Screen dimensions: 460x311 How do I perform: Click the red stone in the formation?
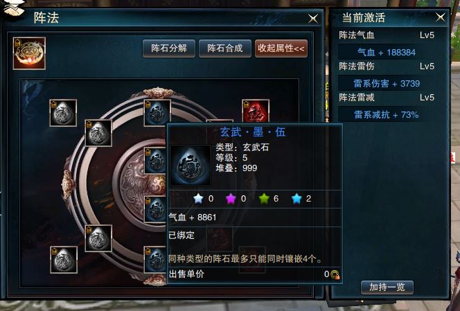256,112
